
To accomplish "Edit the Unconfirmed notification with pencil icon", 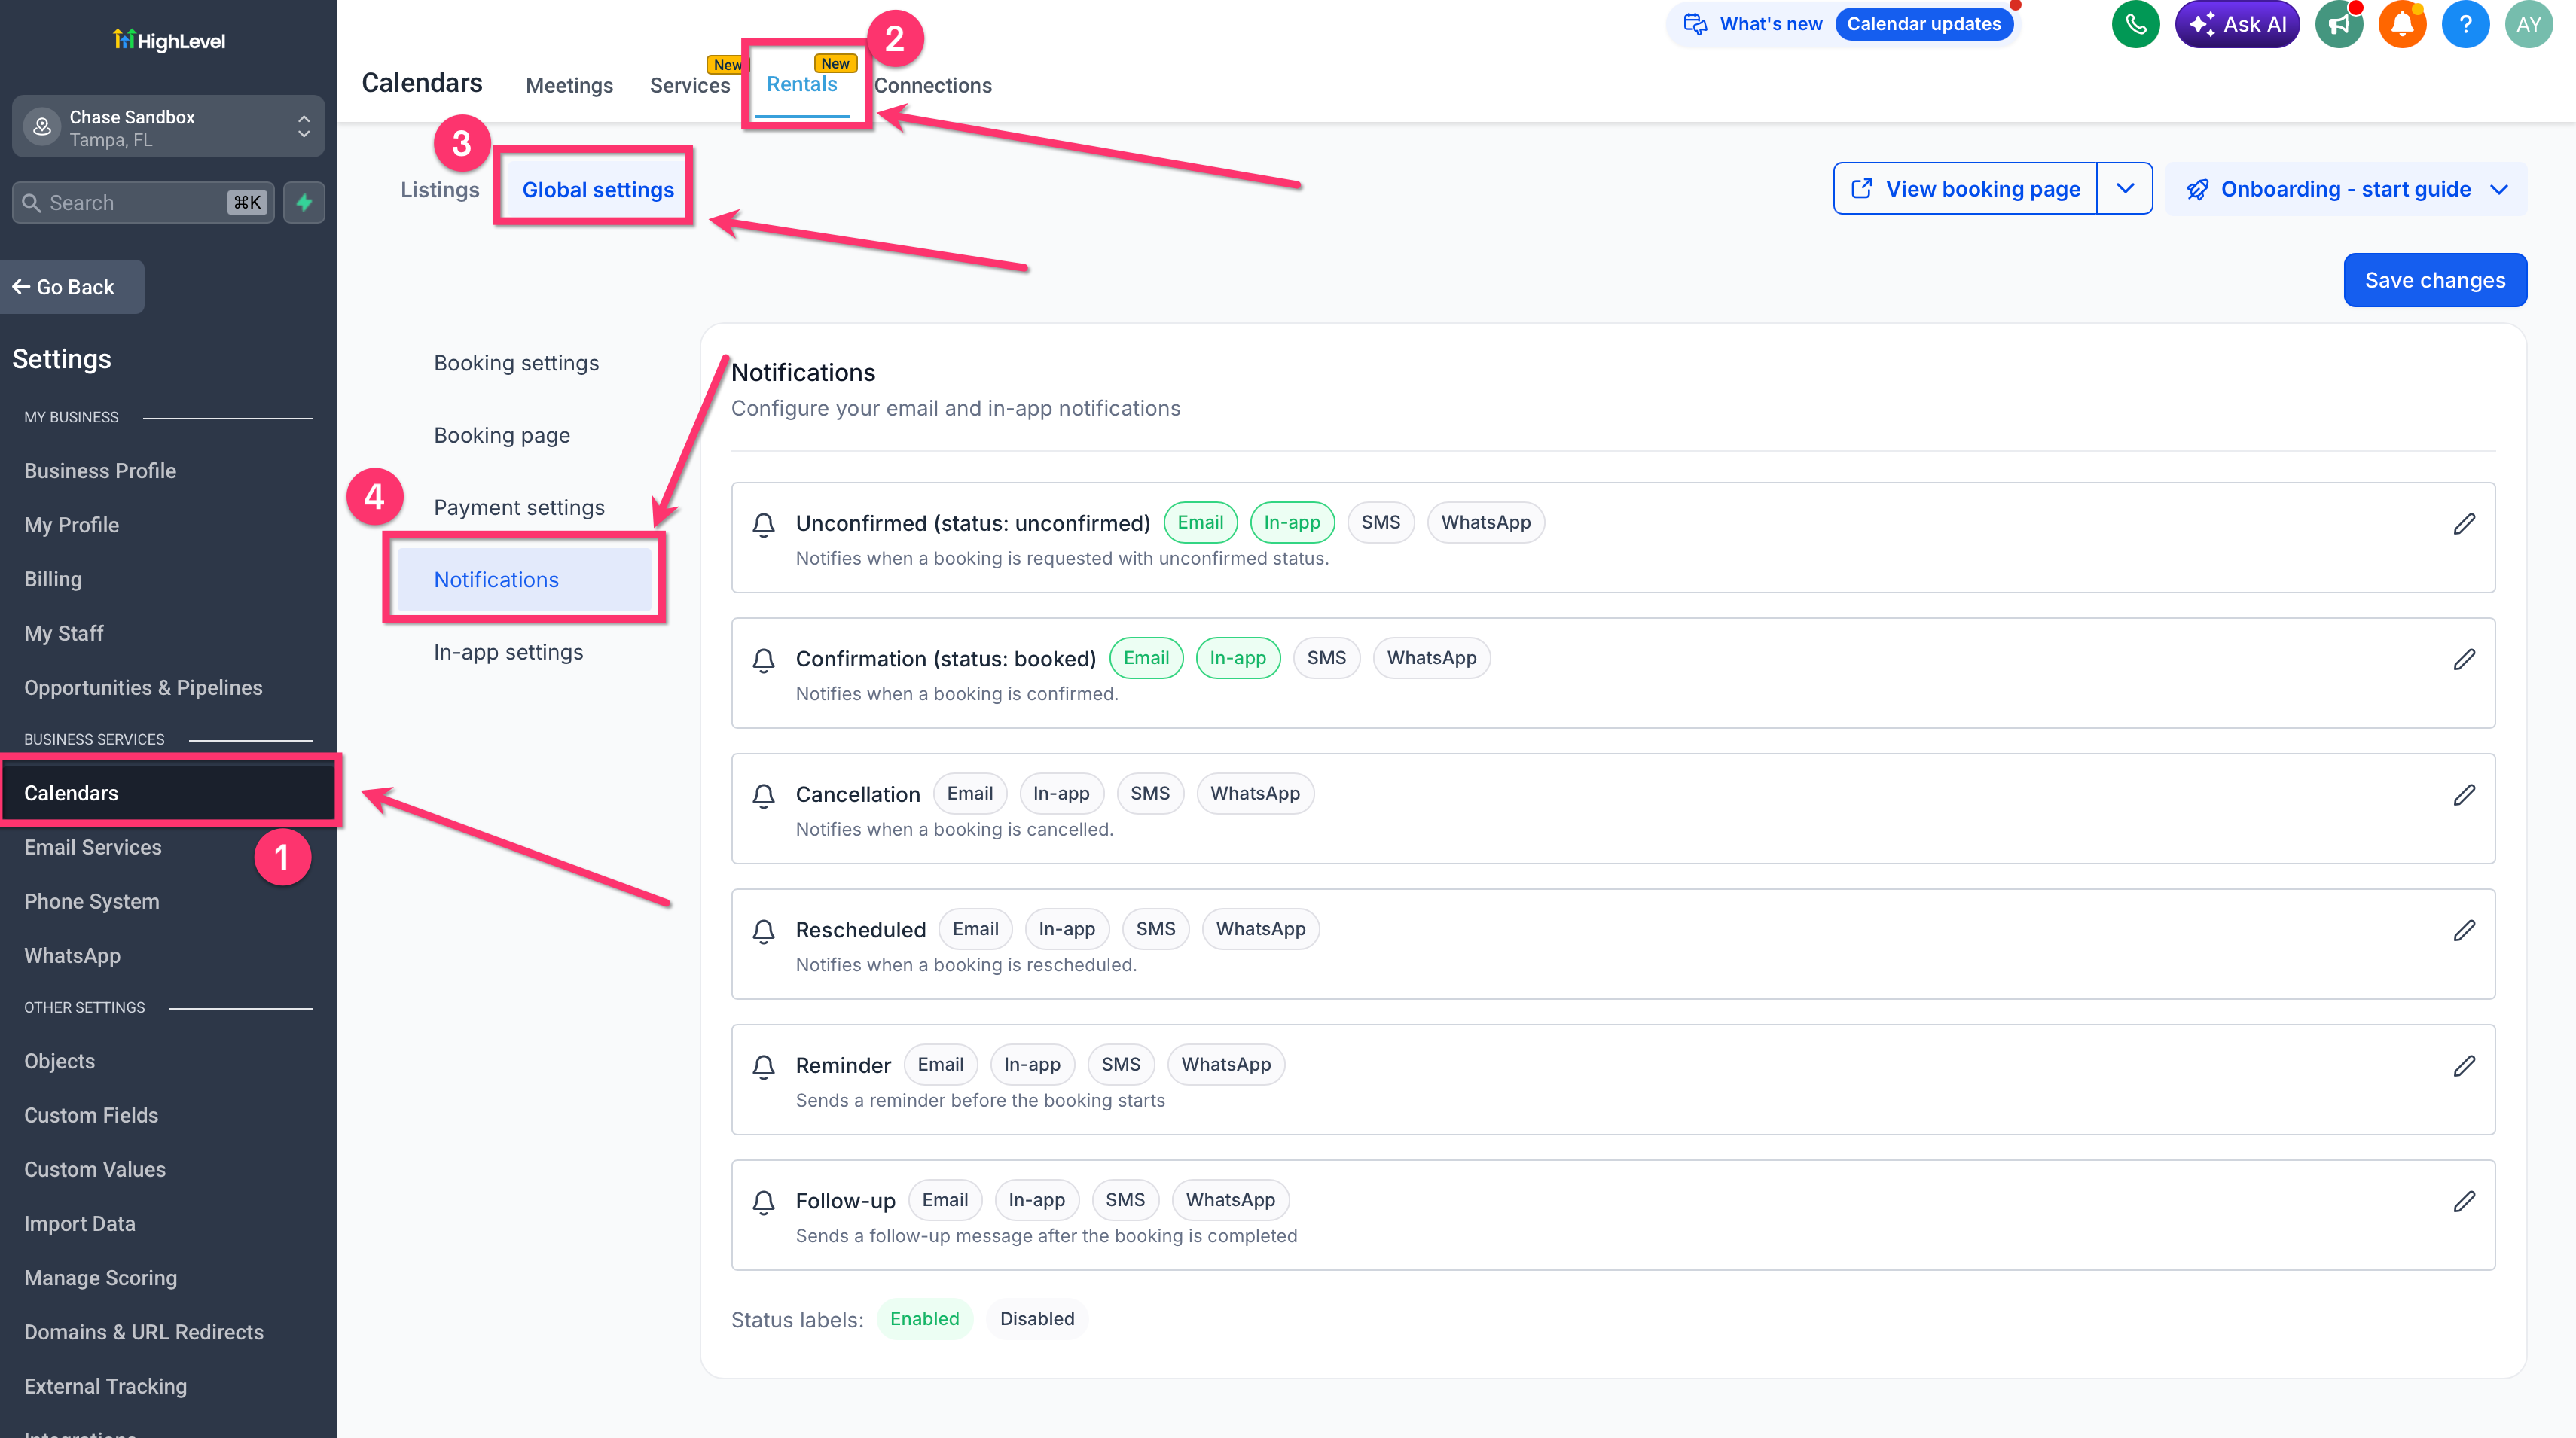I will 2464,524.
